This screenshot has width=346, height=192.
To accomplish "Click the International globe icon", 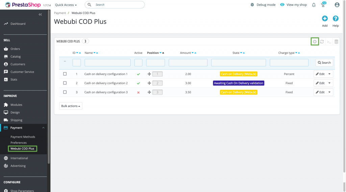I will coord(6,158).
